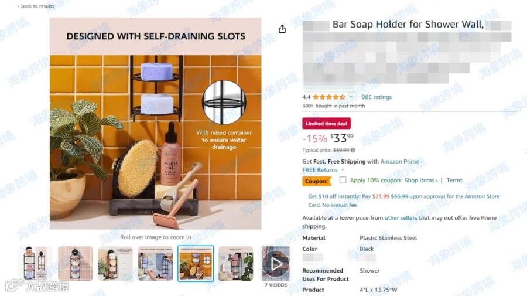This screenshot has width=527, height=296.
Task: Play the product video thumbnail
Action: click(276, 264)
